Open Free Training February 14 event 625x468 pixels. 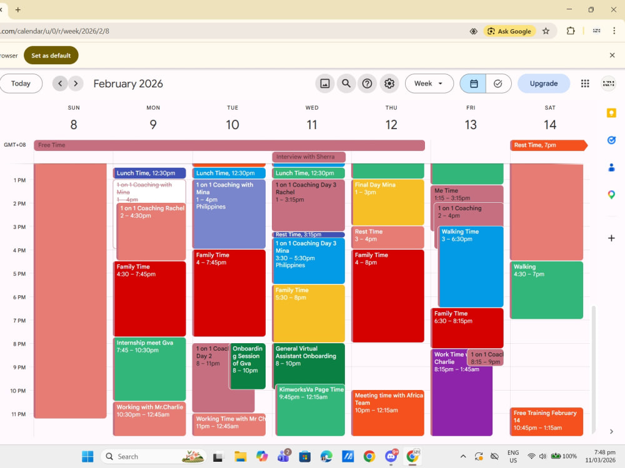click(546, 421)
